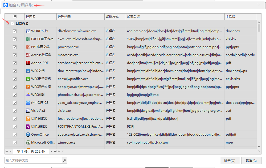Click the WORD文档 application icon
Image resolution: width=266 pixels, height=168 pixels.
coord(28,31)
